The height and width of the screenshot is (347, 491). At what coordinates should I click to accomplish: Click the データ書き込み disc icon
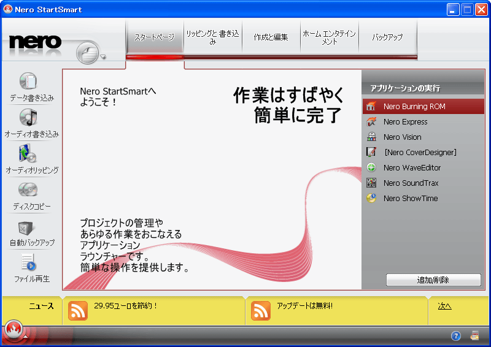coord(28,82)
